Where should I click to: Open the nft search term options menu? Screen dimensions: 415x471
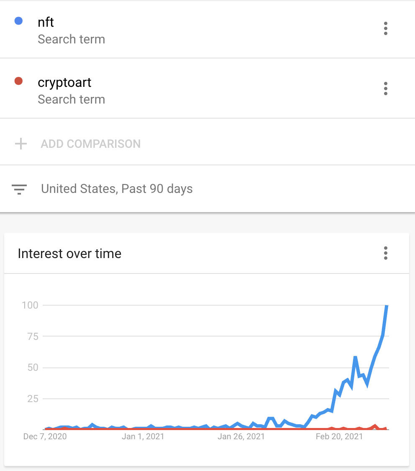(x=386, y=28)
